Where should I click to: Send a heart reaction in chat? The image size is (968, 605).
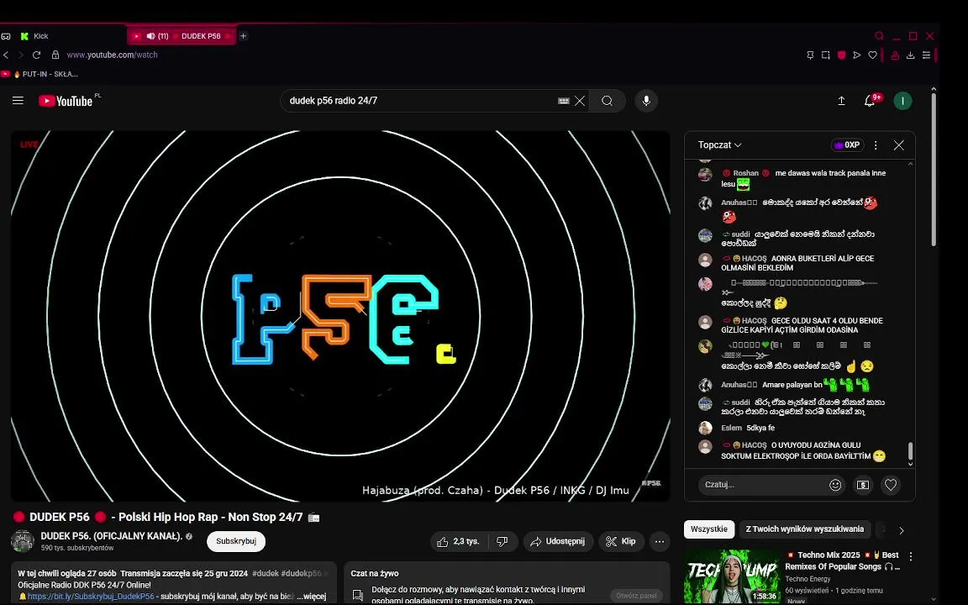[890, 485]
